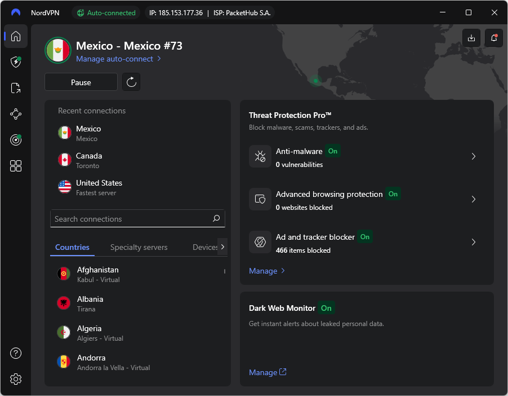508x396 pixels.
Task: Click the server tabs overflow arrow
Action: point(222,247)
